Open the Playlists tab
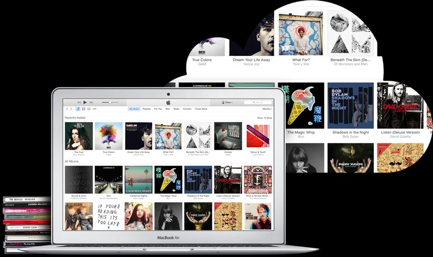The width and height of the screenshot is (433, 257). pyautogui.click(x=147, y=109)
